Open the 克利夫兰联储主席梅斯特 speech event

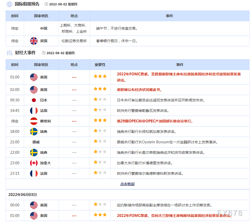(x=174, y=216)
